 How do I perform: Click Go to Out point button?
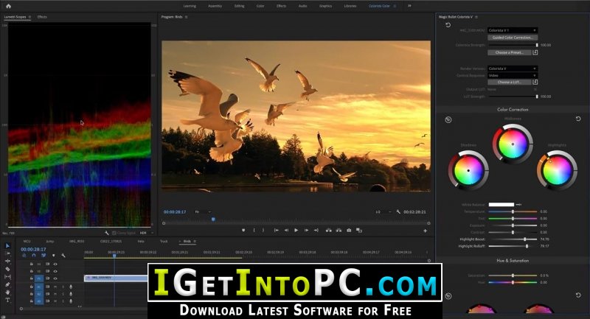pyautogui.click(x=316, y=231)
